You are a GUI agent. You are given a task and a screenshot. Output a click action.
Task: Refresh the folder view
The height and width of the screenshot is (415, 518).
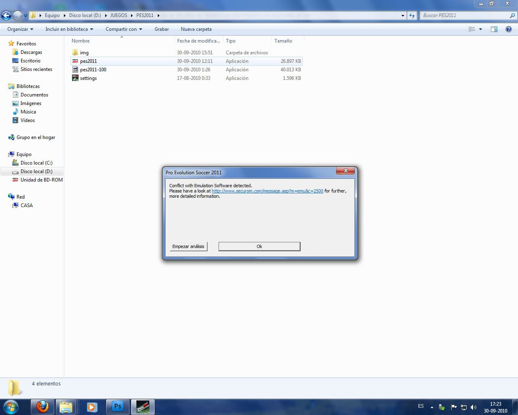[x=412, y=15]
